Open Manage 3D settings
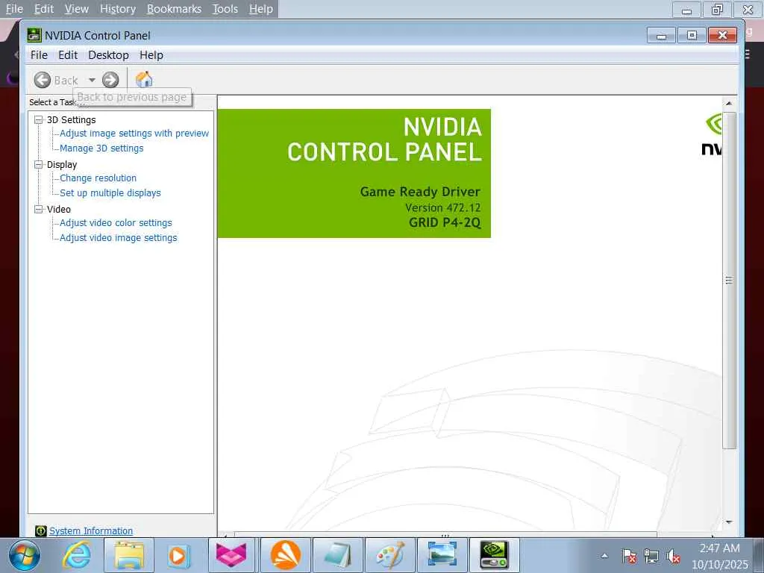This screenshot has height=573, width=764. click(101, 148)
